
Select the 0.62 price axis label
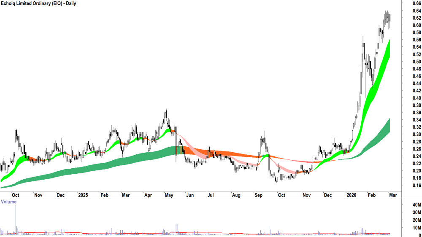pyautogui.click(x=417, y=18)
